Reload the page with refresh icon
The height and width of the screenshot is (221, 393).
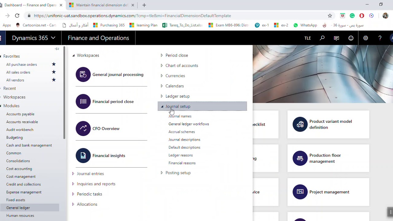17,16
